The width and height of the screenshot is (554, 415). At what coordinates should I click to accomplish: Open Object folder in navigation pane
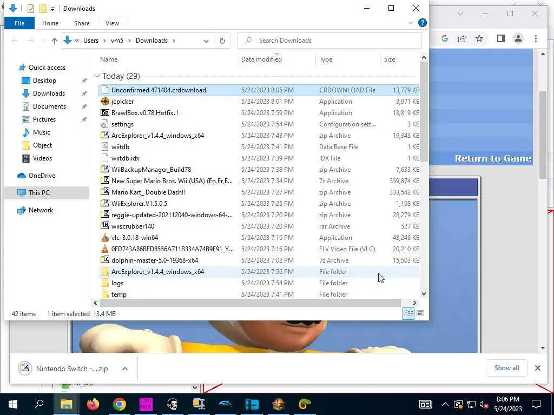tap(42, 145)
